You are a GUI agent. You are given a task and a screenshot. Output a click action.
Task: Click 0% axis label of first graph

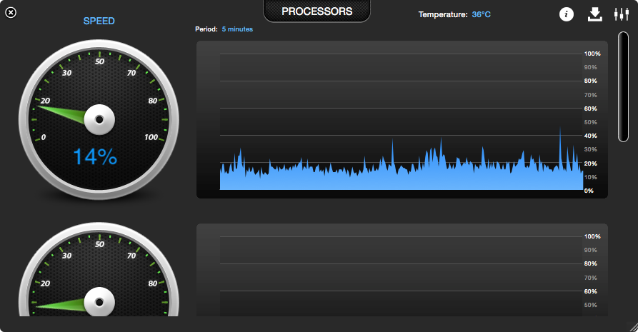589,191
